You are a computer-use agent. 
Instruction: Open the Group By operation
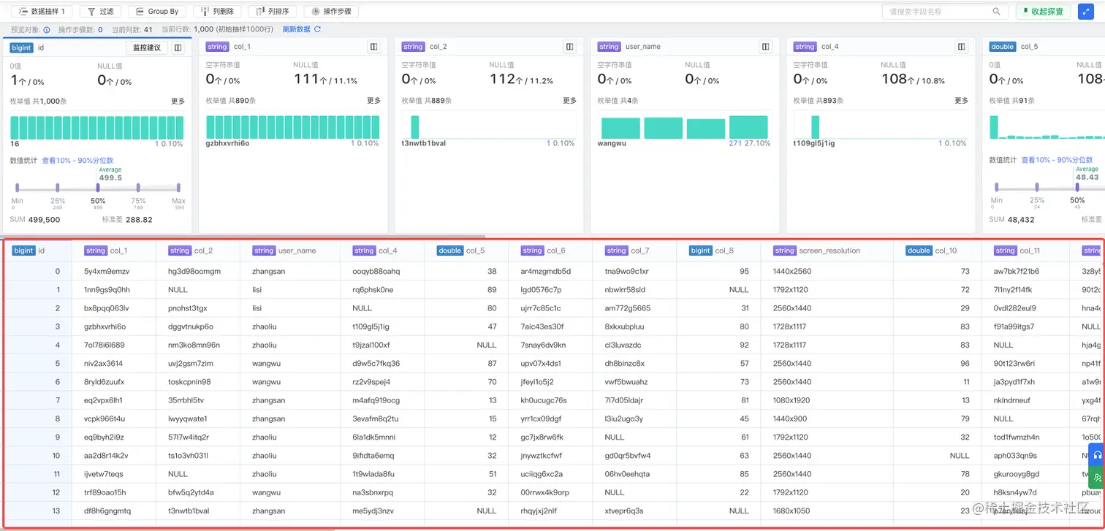[156, 12]
